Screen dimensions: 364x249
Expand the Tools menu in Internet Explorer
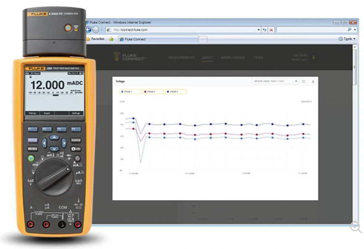(347, 39)
